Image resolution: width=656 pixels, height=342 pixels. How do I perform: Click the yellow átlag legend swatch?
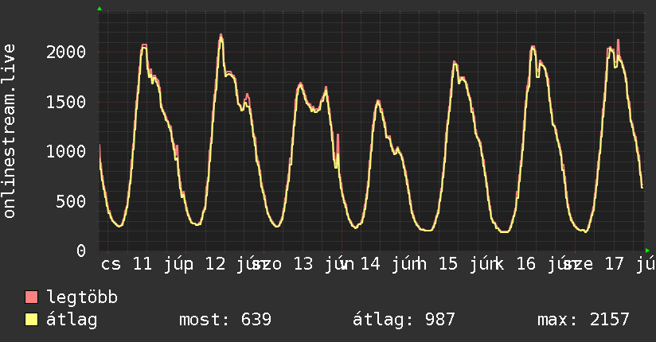point(31,320)
